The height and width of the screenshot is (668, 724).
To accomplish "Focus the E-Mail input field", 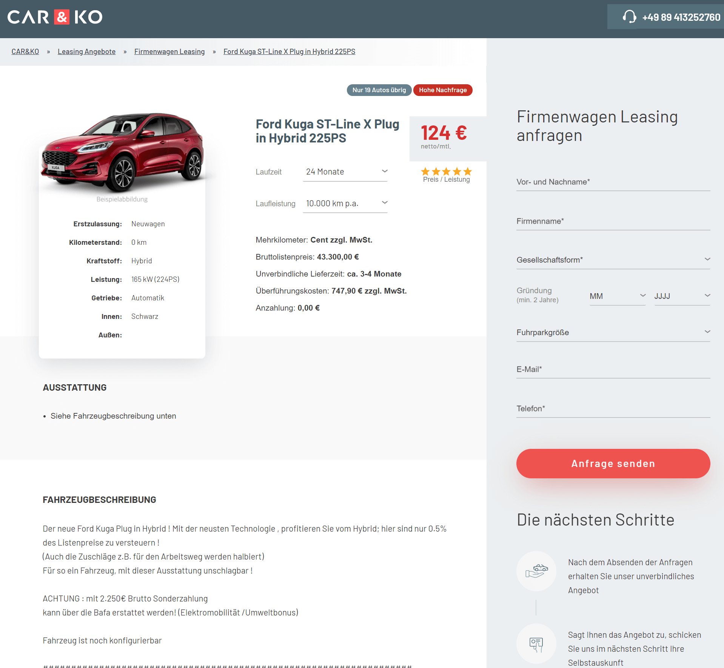I will pos(613,370).
